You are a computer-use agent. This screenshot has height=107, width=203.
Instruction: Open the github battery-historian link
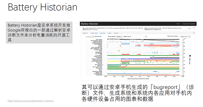(31, 101)
